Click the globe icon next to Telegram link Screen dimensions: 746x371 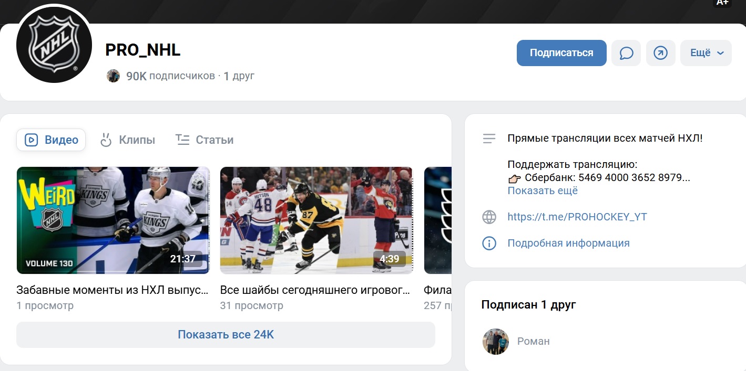[x=489, y=217]
